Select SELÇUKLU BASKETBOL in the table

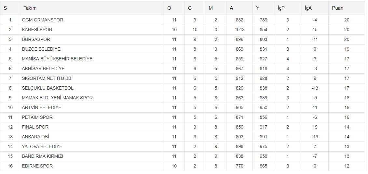(48, 88)
